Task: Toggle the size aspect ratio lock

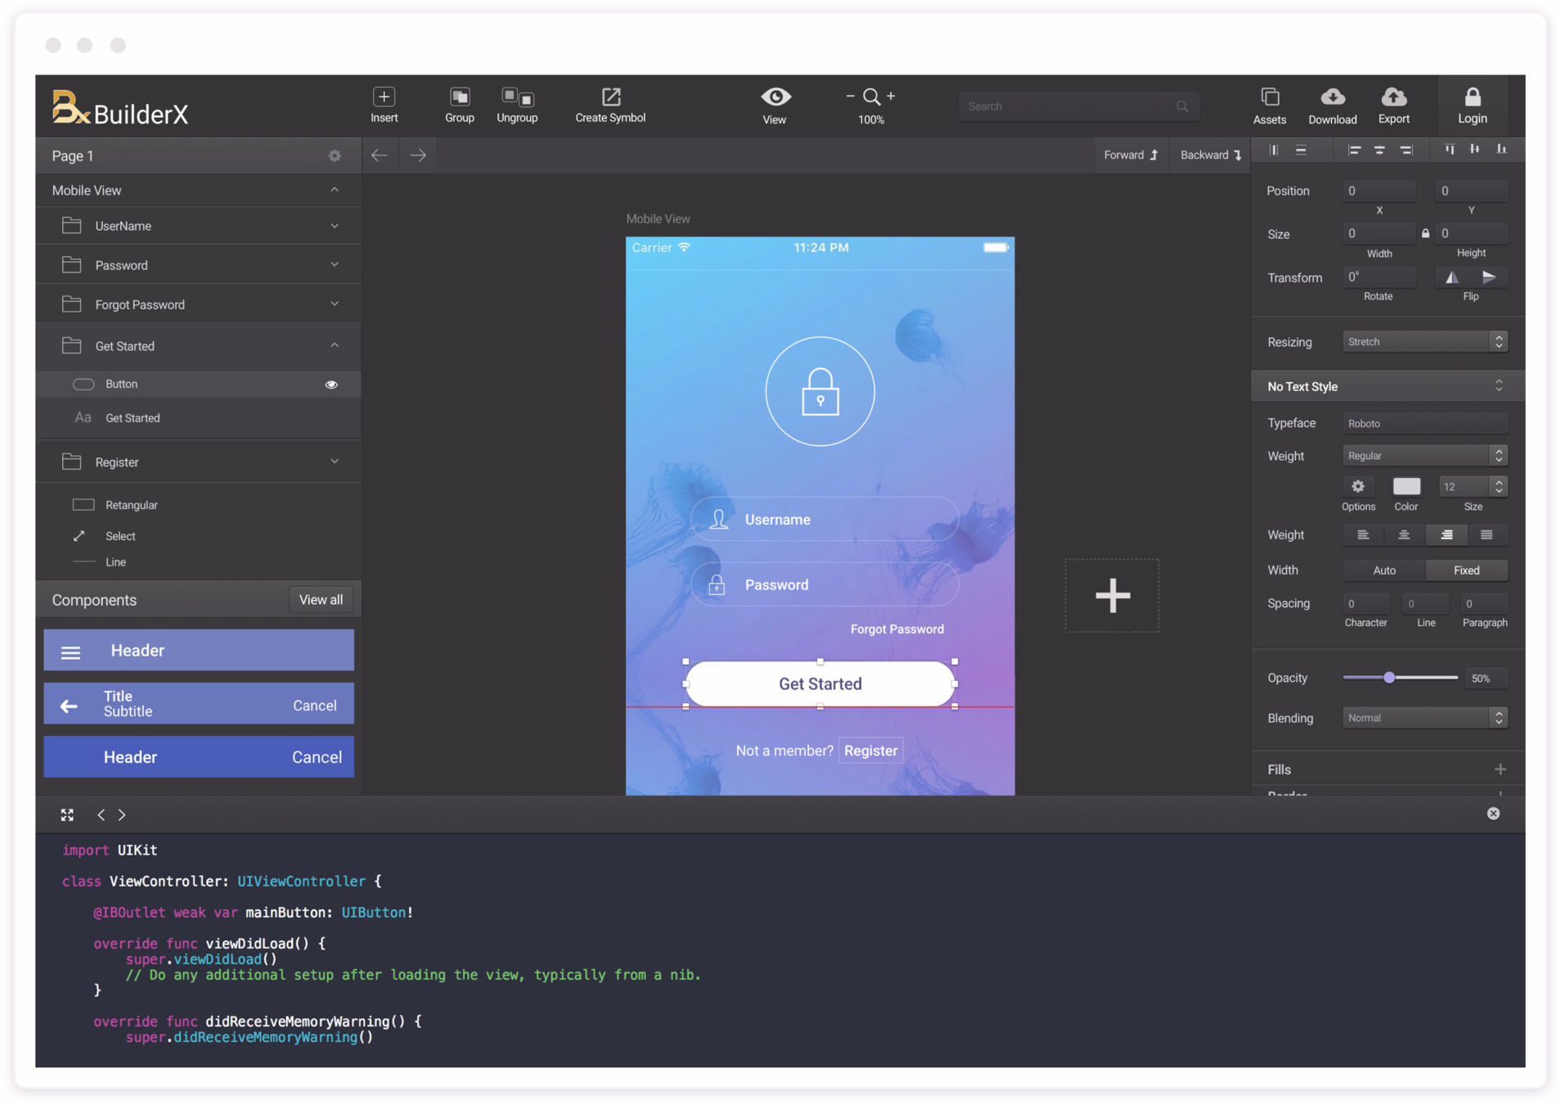Action: (1425, 233)
